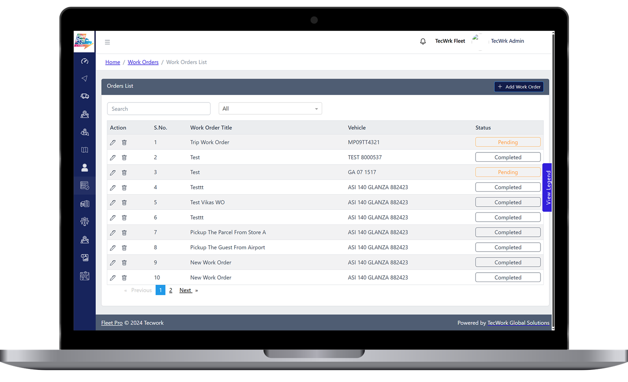Open the Work Orders breadcrumb link
The height and width of the screenshot is (382, 628).
click(143, 62)
